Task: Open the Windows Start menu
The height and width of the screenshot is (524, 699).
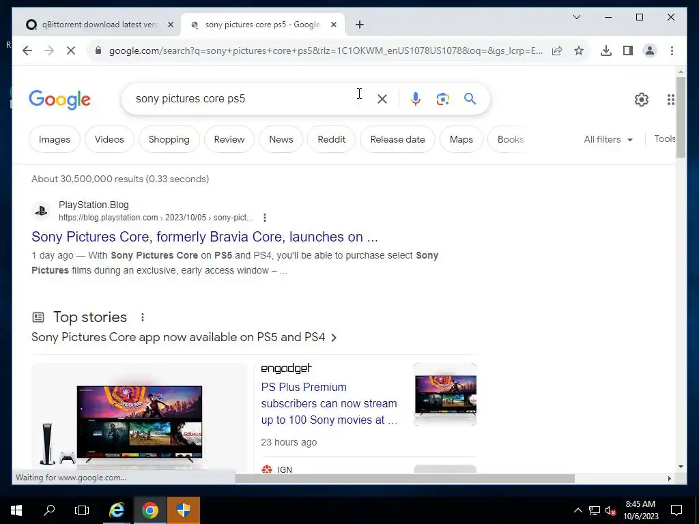Action: tap(16, 510)
